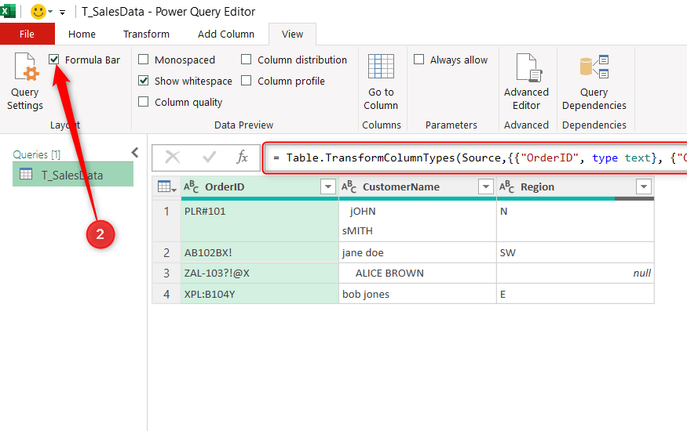Click the Queries [1] pane heading
This screenshot has height=431, width=687.
click(x=37, y=154)
